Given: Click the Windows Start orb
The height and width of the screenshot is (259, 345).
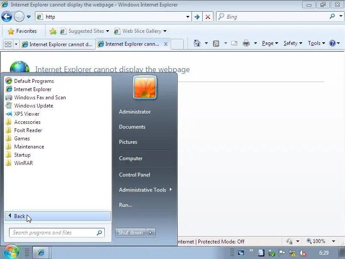Looking at the screenshot, I should click(11, 252).
